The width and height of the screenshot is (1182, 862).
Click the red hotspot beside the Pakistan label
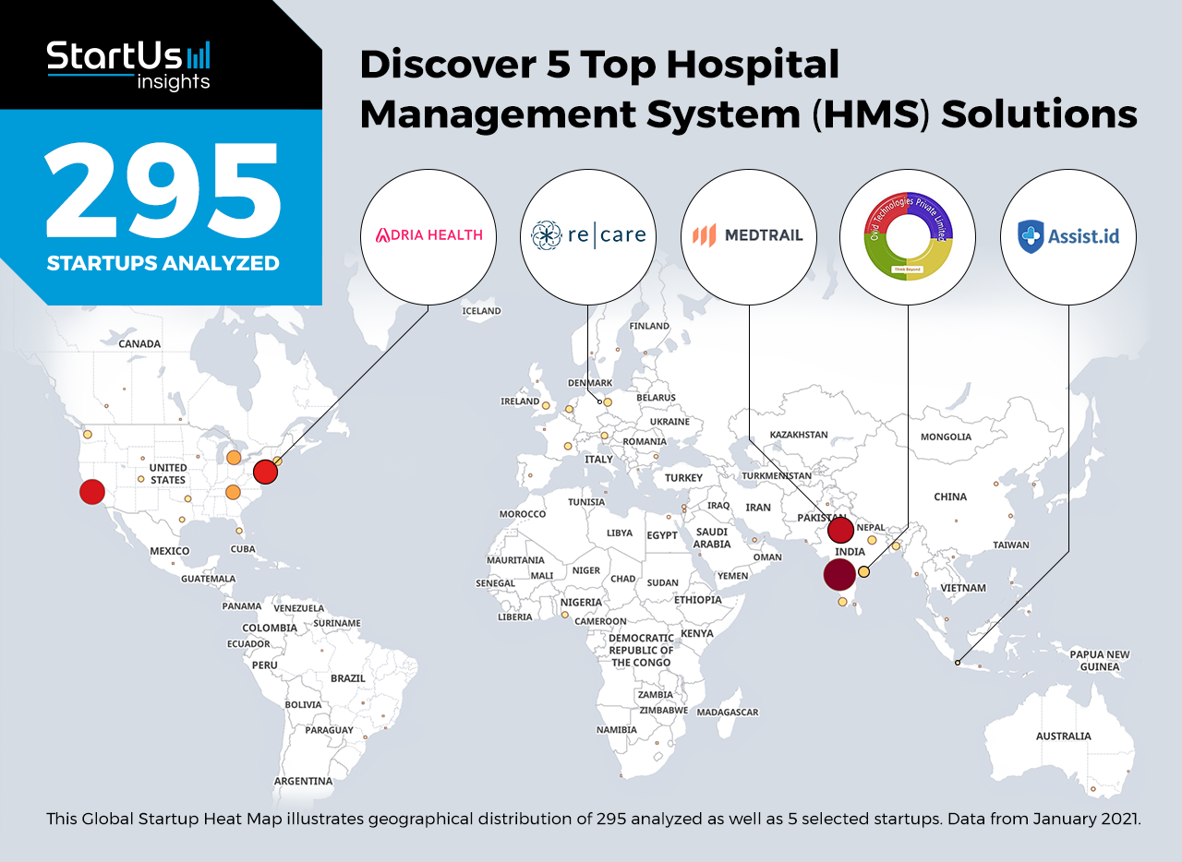click(x=840, y=531)
